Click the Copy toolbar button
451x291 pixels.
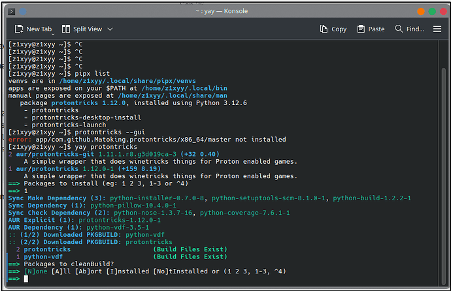click(x=333, y=29)
